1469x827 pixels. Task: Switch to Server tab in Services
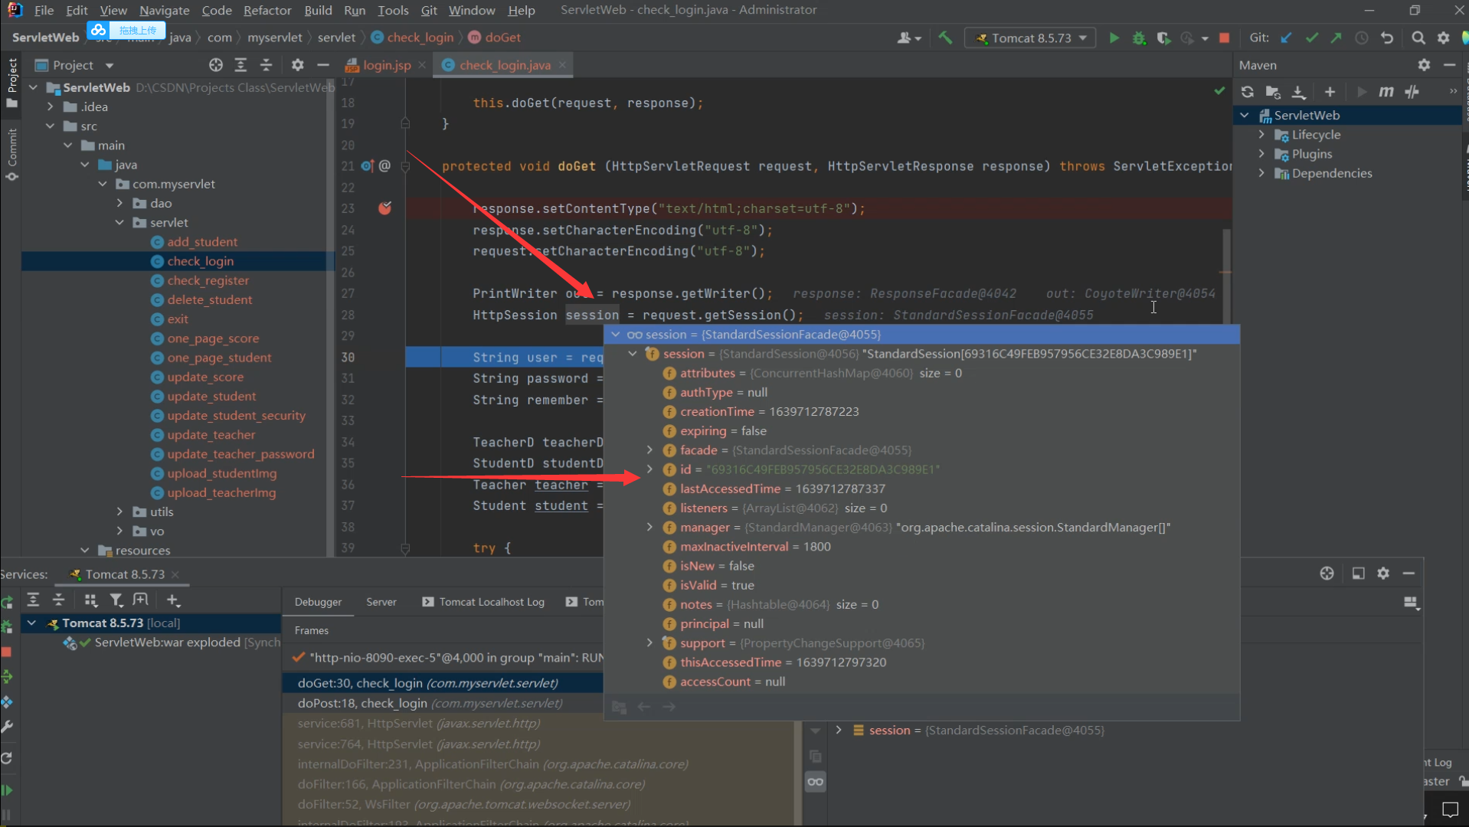pyautogui.click(x=381, y=602)
